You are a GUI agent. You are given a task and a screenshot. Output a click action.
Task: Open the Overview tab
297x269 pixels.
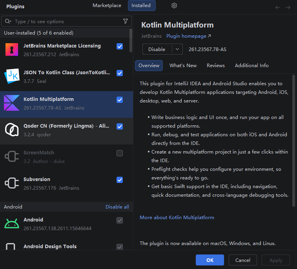coord(149,66)
